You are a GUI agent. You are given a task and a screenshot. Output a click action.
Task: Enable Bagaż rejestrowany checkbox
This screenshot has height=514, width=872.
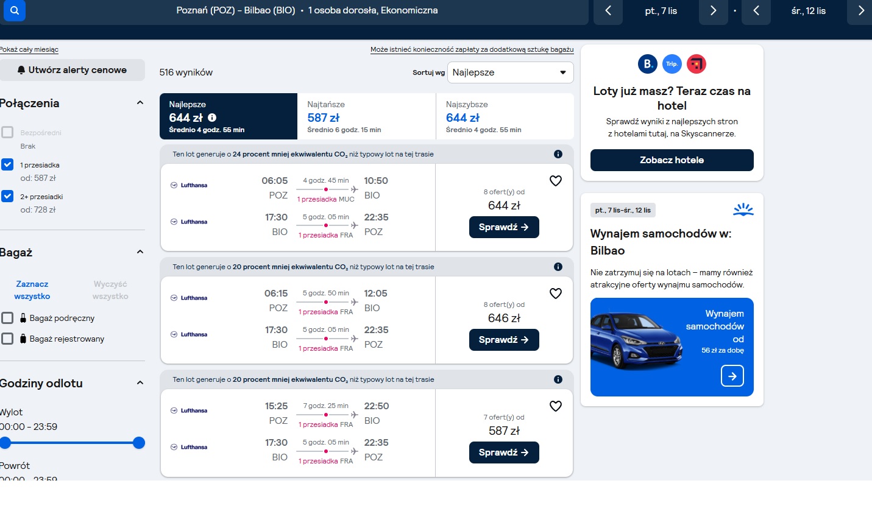pyautogui.click(x=7, y=339)
